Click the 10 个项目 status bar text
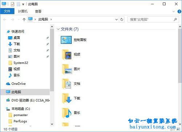This screenshot has width=182, height=132. click(x=11, y=129)
